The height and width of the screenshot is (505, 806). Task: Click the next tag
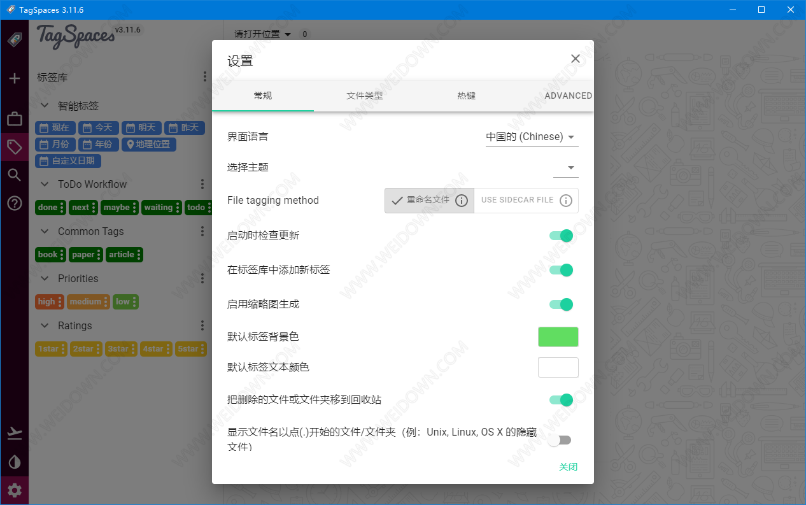[x=83, y=208]
